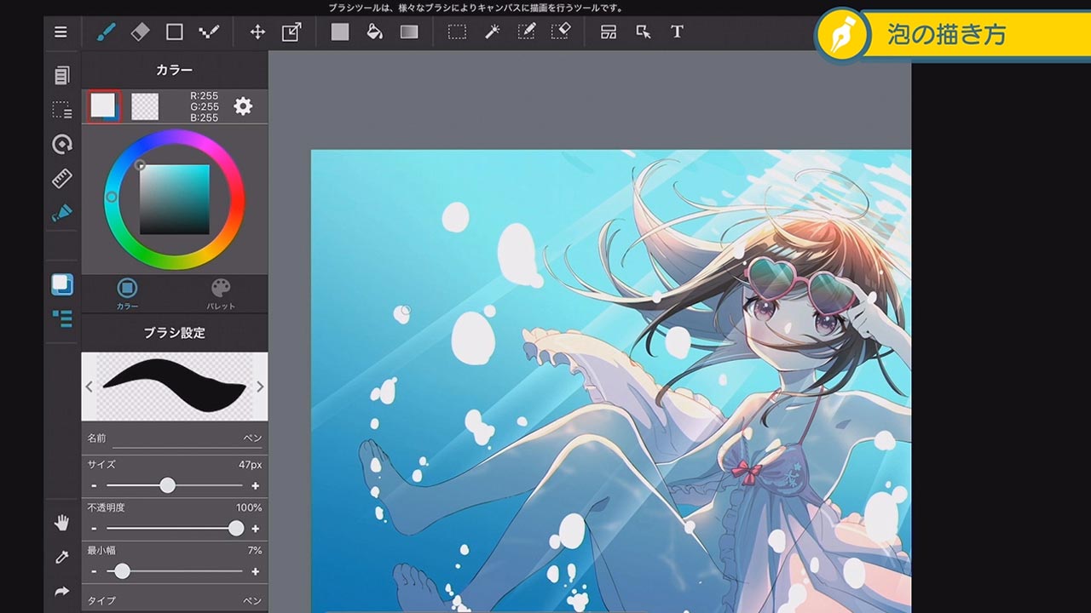Open the selection options in the left sidebar

pyautogui.click(x=62, y=110)
